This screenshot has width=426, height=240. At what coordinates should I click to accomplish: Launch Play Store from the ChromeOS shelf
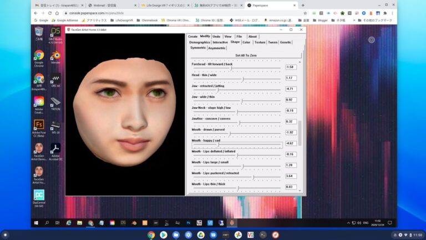(x=164, y=234)
